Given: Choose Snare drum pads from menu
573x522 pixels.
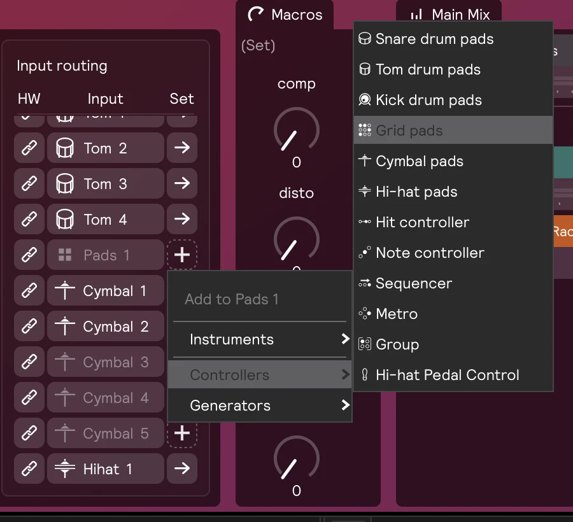Looking at the screenshot, I should coord(453,39).
